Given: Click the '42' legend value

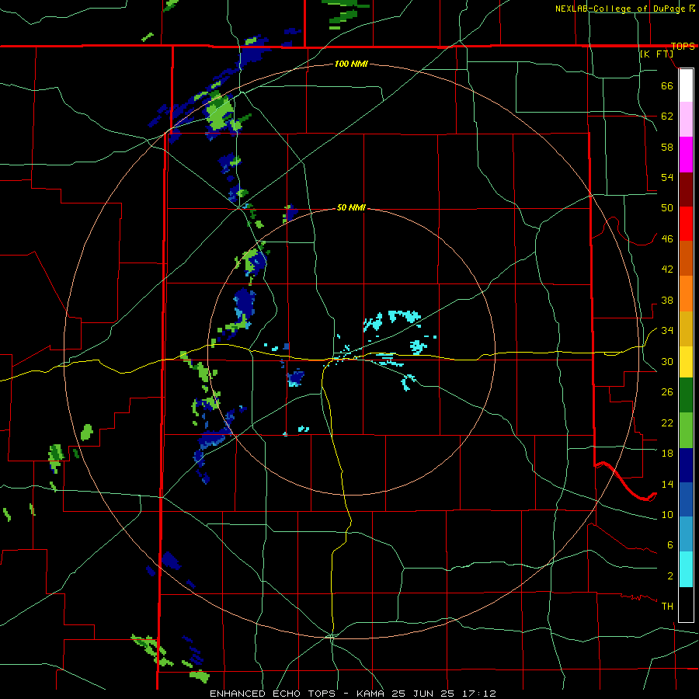Looking at the screenshot, I should tap(667, 270).
